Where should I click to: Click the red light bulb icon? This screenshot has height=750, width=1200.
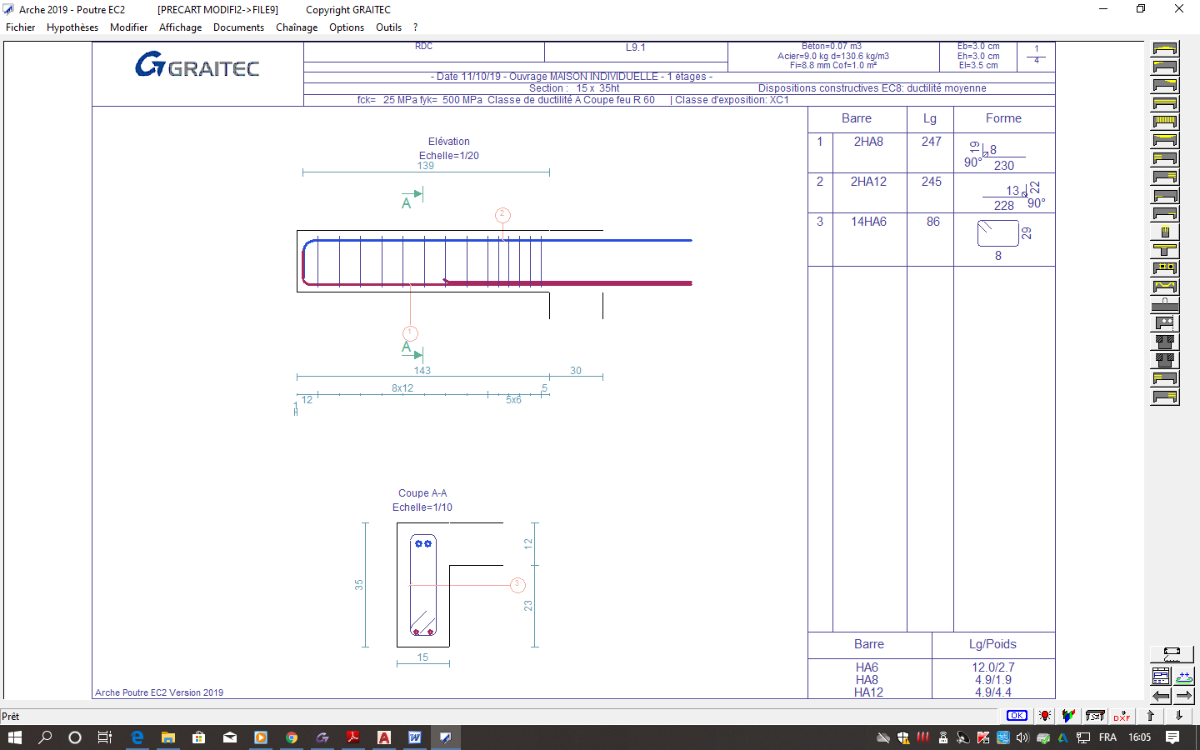[x=1045, y=716]
